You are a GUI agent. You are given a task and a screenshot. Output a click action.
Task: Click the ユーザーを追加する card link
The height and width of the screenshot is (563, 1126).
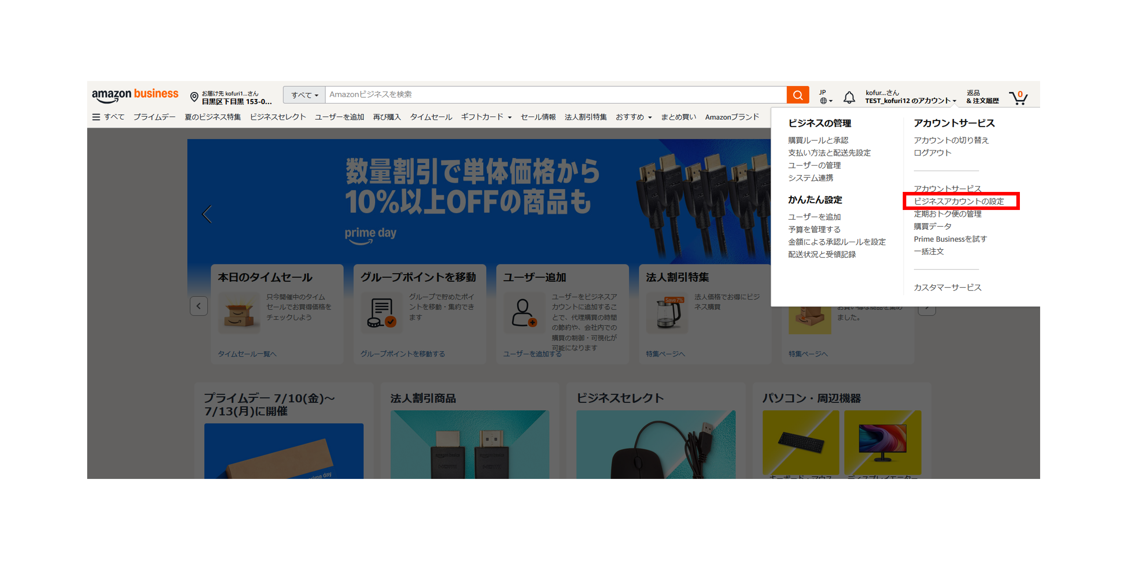tap(532, 353)
